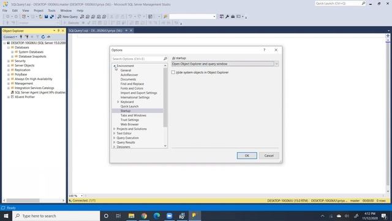Click the Type here to search box
392x221 pixels.
point(56,215)
